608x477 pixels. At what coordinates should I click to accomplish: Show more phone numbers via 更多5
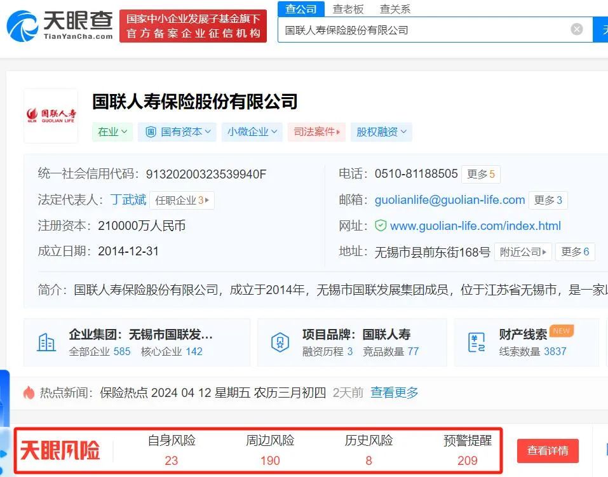(481, 174)
